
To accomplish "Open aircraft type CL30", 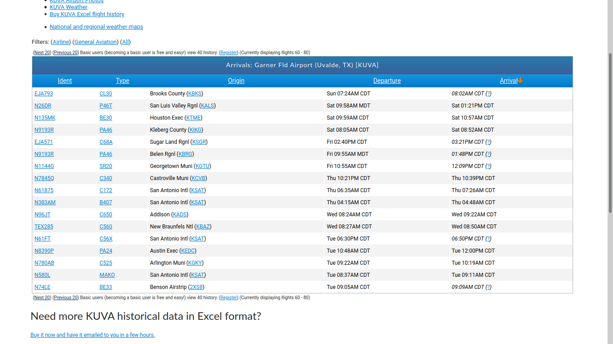I will 106,94.
